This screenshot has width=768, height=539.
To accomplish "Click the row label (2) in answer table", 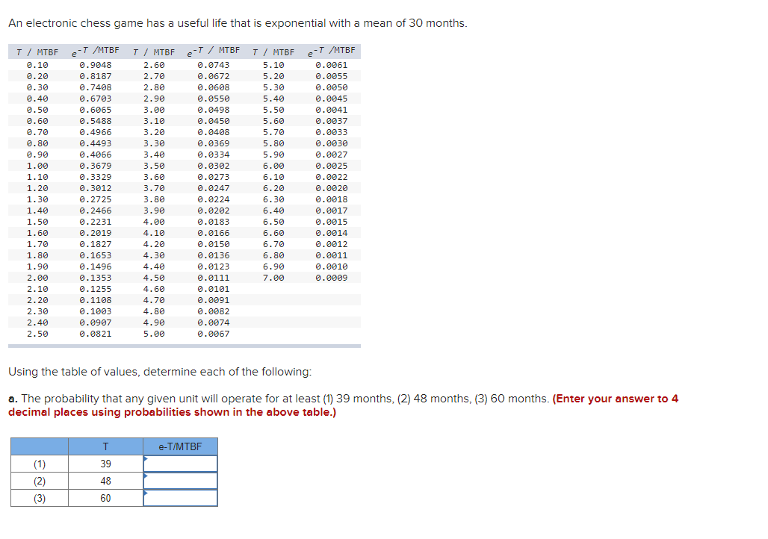I will (x=40, y=481).
